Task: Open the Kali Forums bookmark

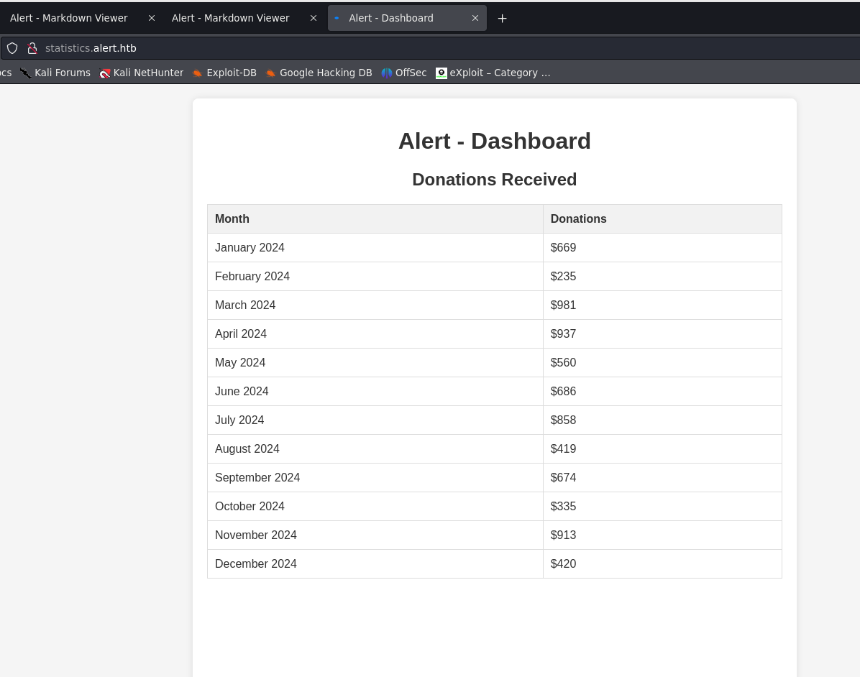Action: point(55,73)
